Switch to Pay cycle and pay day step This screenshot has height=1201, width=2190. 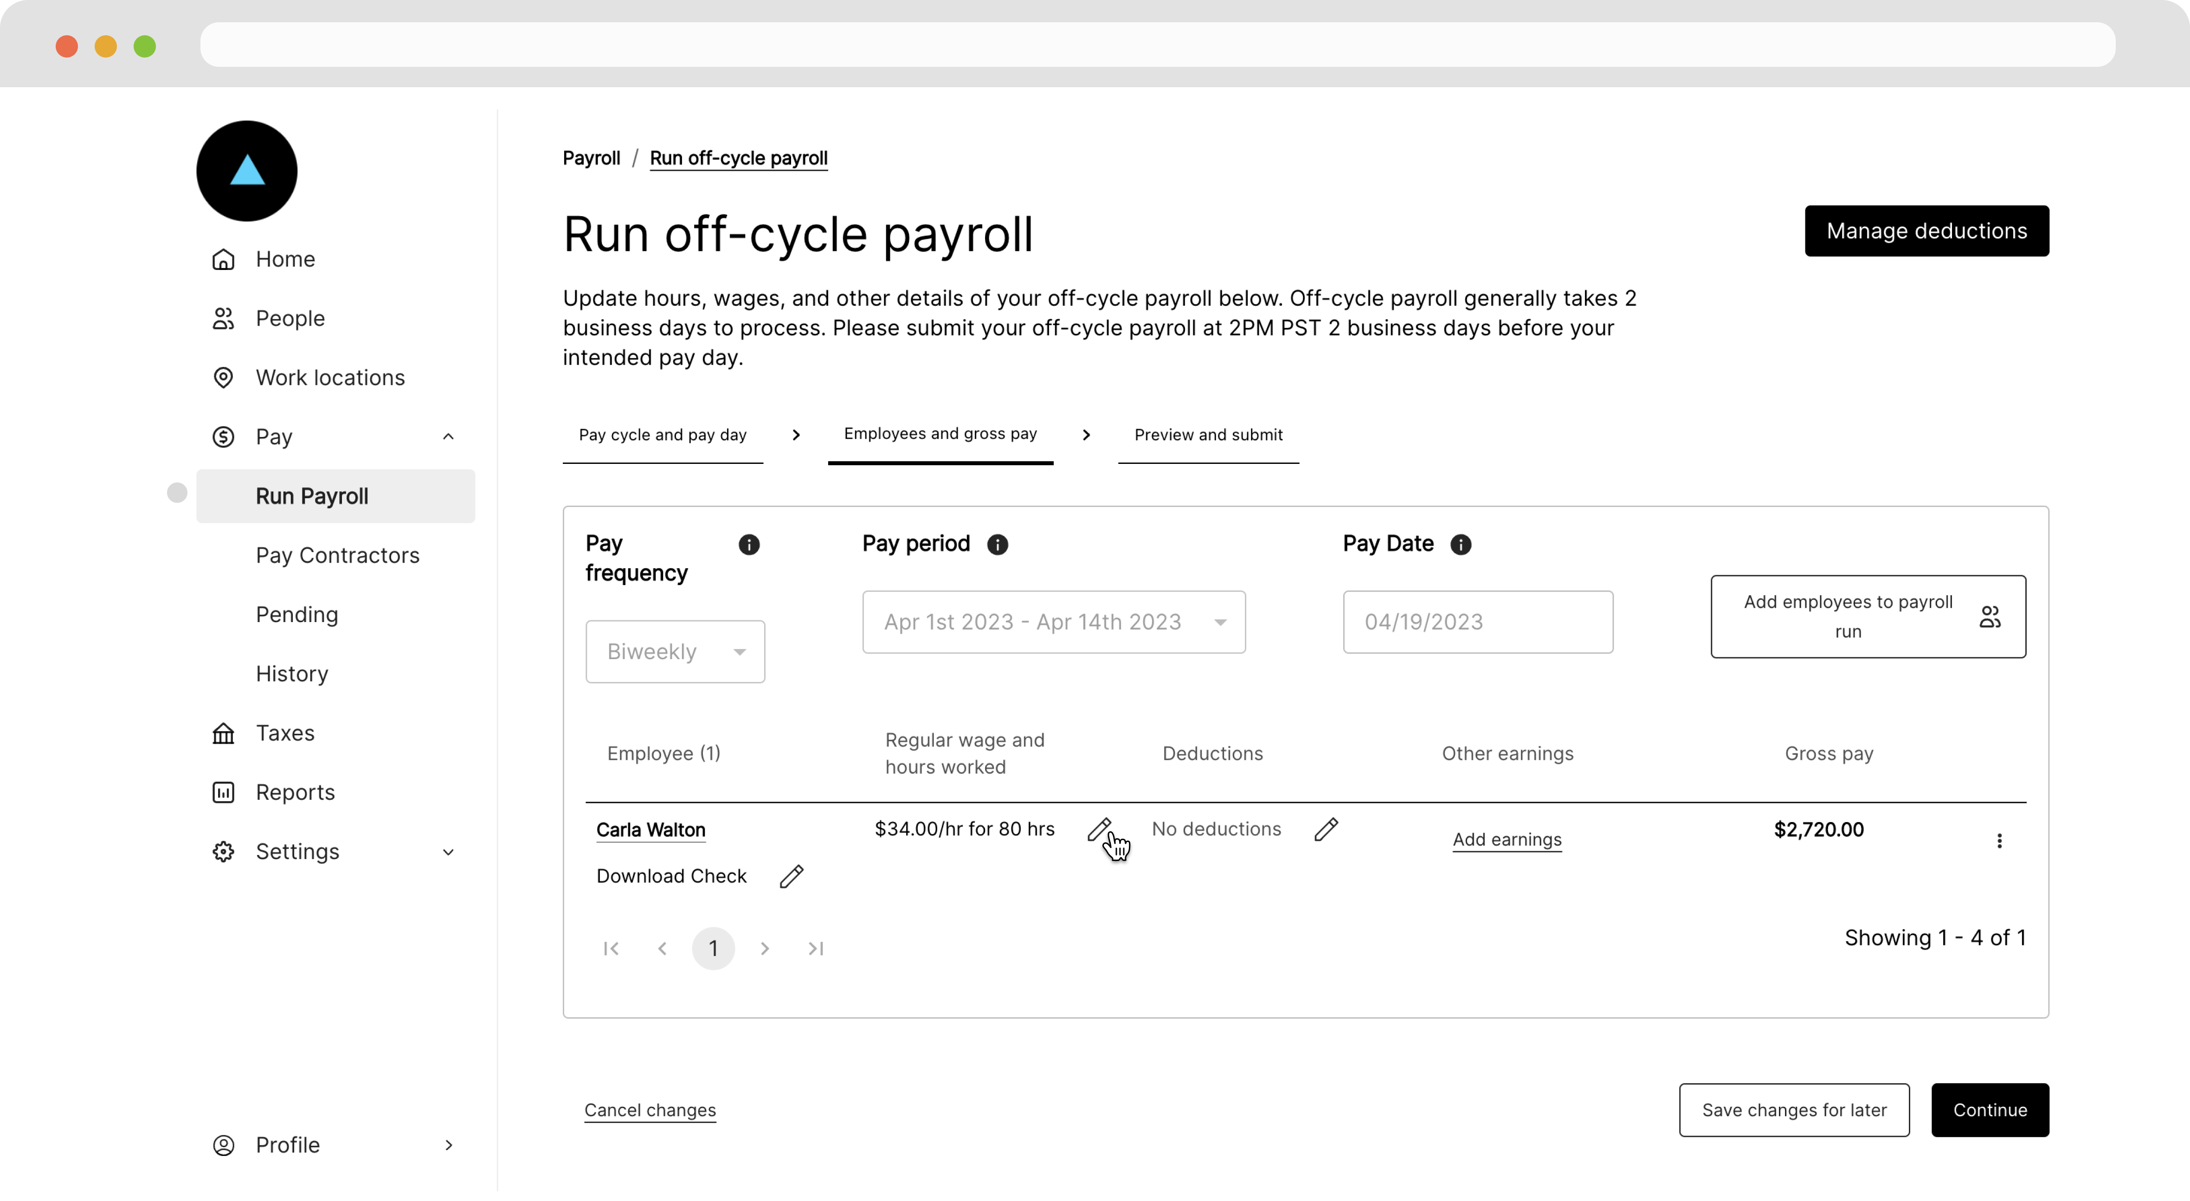tap(663, 435)
